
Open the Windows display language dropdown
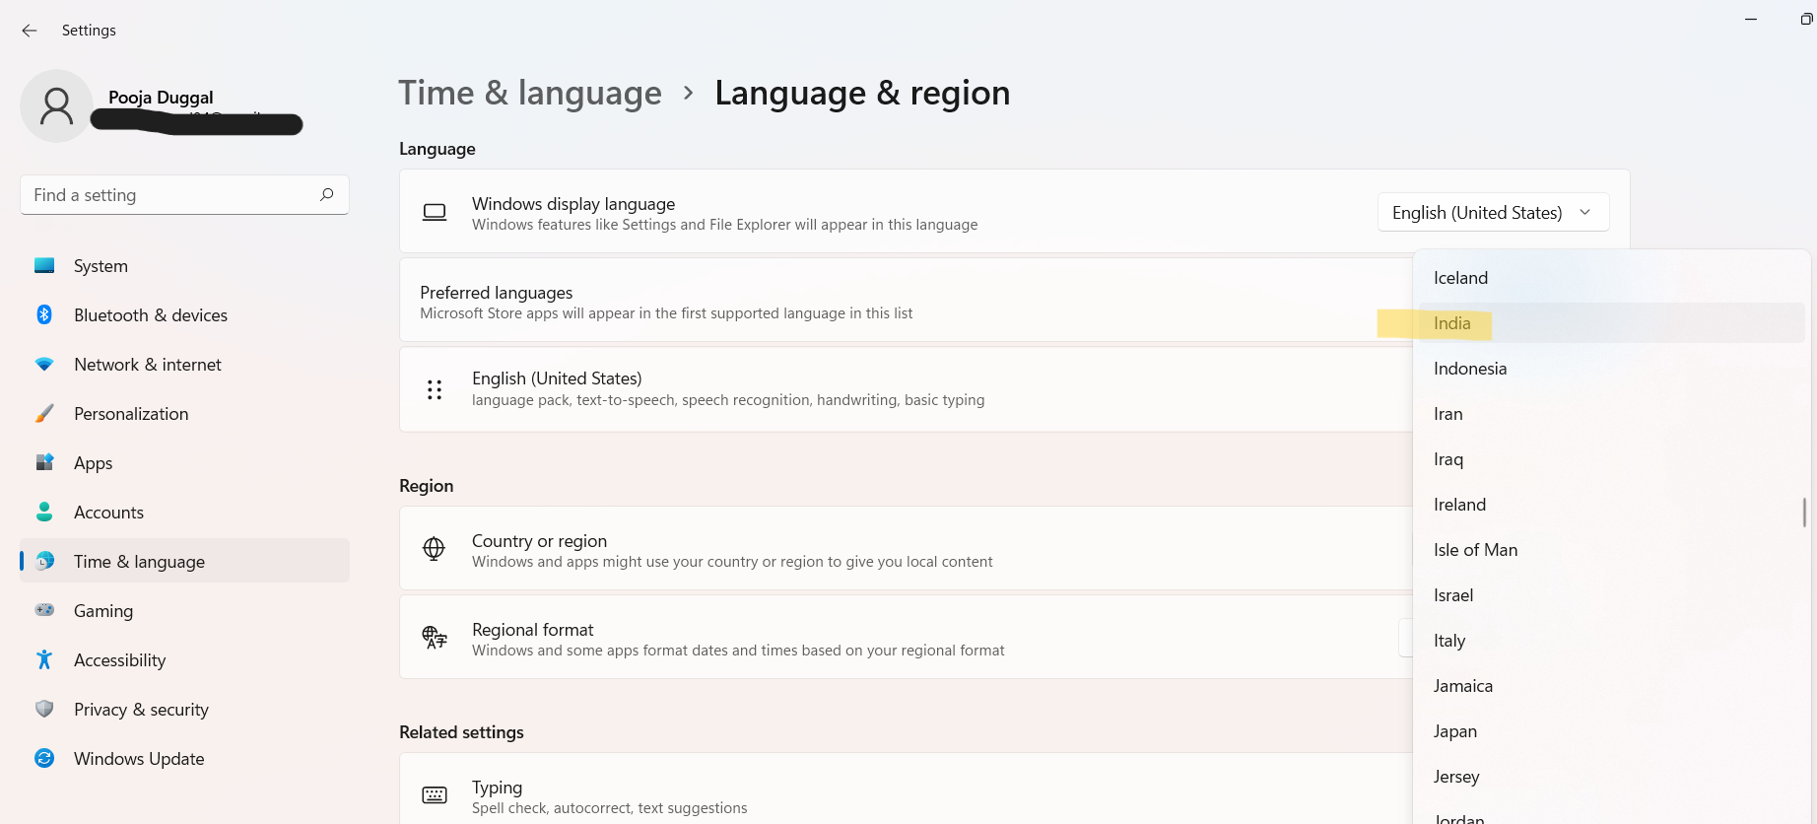click(1493, 212)
